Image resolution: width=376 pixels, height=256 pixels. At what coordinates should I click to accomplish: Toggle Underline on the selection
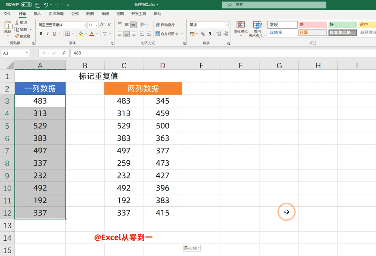point(54,34)
